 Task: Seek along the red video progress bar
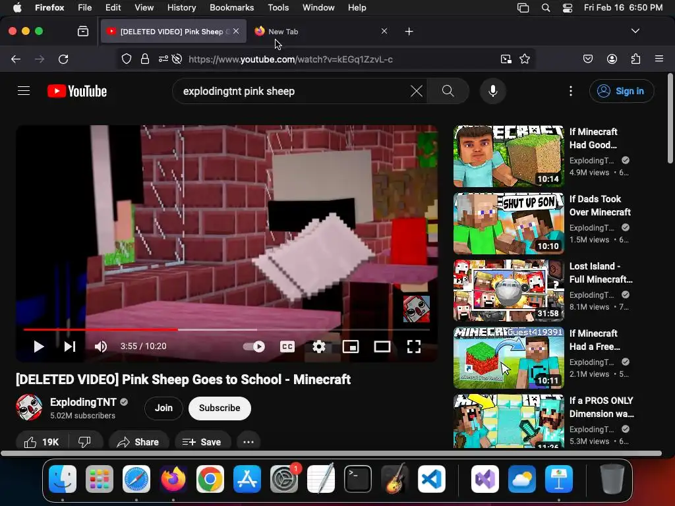coord(227,329)
